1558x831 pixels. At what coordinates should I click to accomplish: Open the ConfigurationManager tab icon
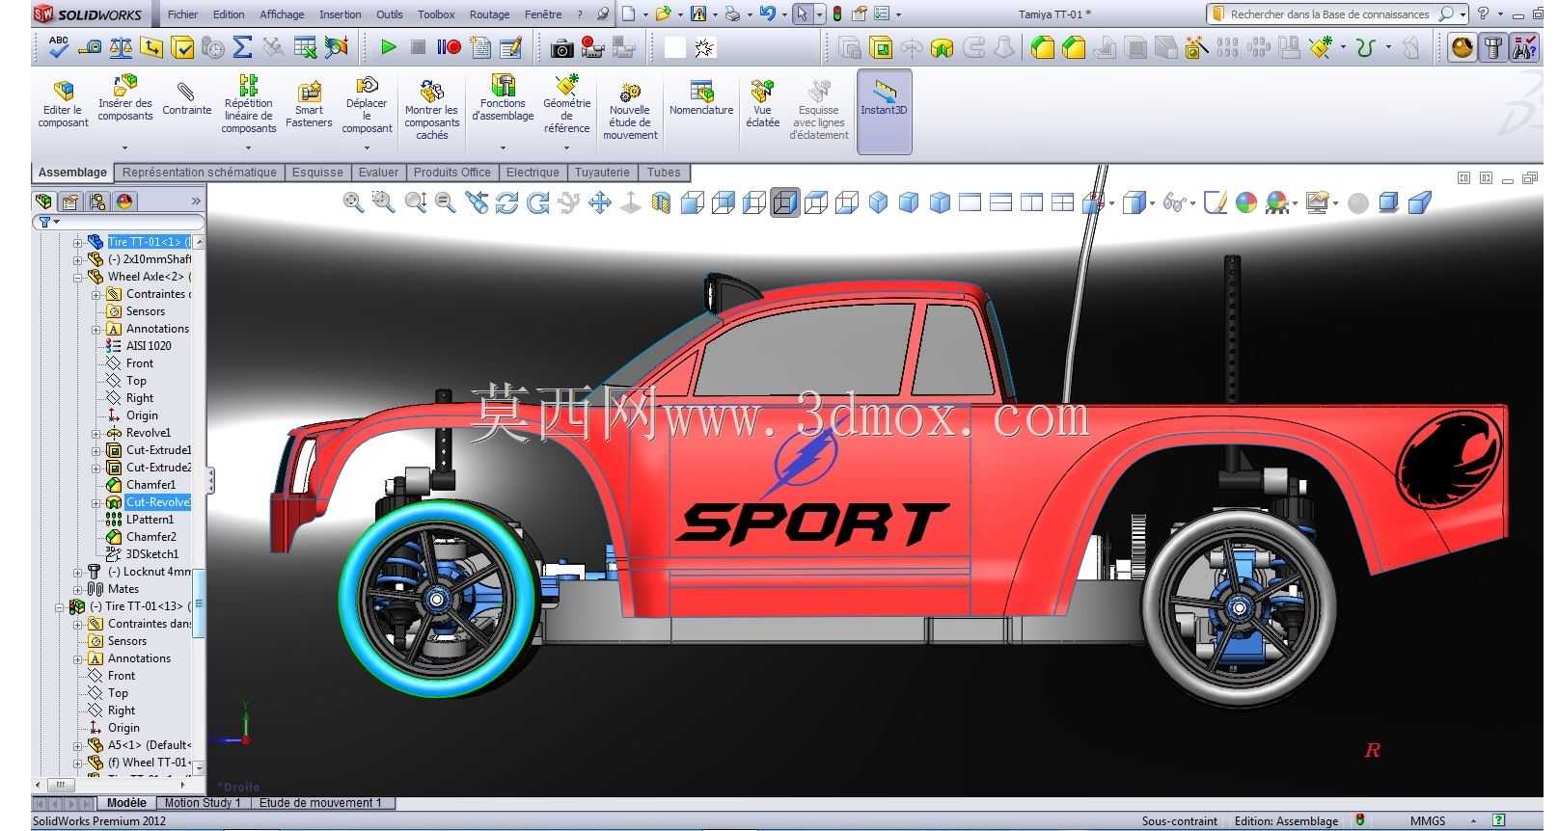click(97, 201)
